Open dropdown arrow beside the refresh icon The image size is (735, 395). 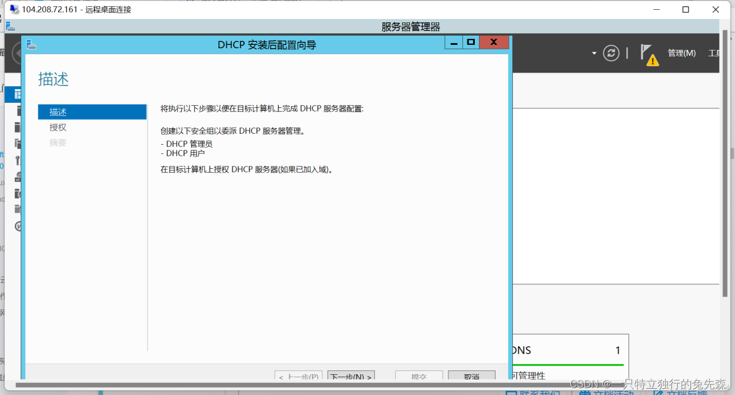[x=594, y=53]
